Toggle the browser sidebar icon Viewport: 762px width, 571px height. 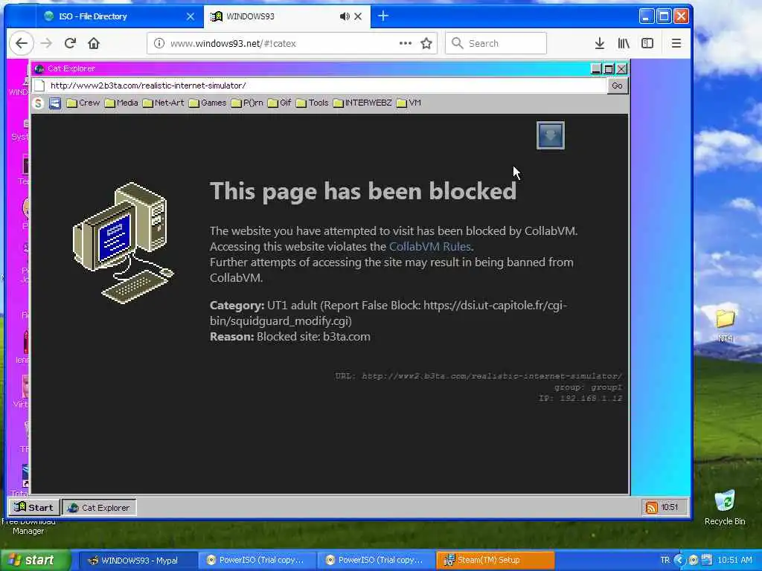[647, 44]
